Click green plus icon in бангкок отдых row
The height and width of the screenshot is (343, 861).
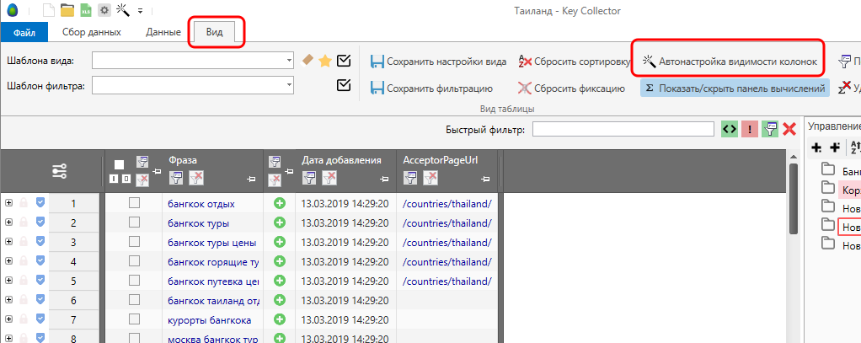(280, 203)
